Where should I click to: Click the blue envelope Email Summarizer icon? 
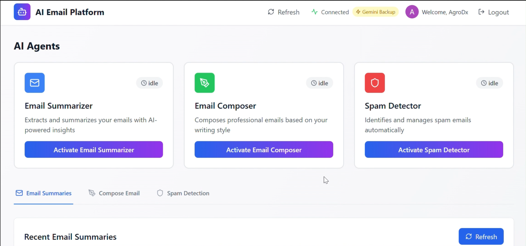[35, 83]
